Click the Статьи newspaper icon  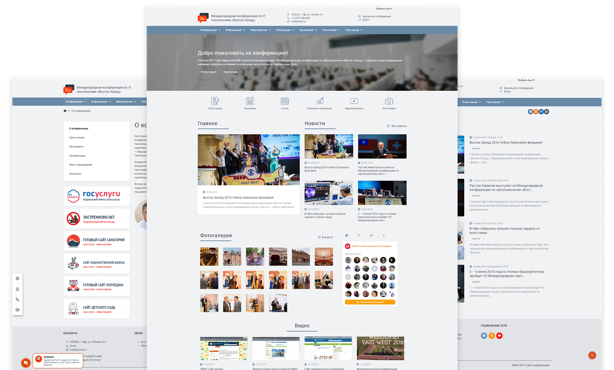pyautogui.click(x=284, y=101)
